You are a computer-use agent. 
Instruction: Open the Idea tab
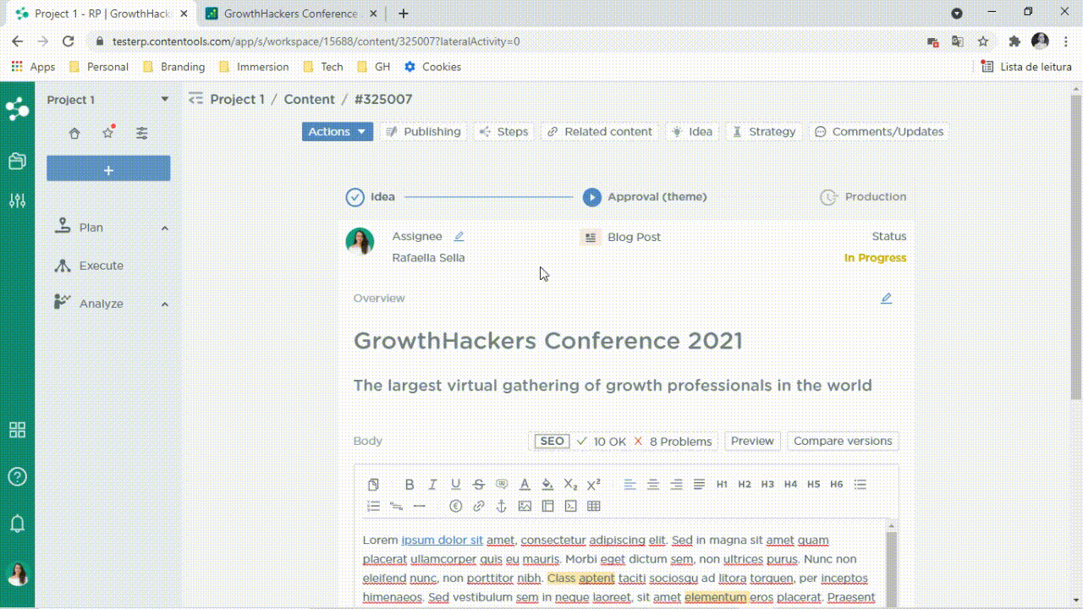(692, 131)
